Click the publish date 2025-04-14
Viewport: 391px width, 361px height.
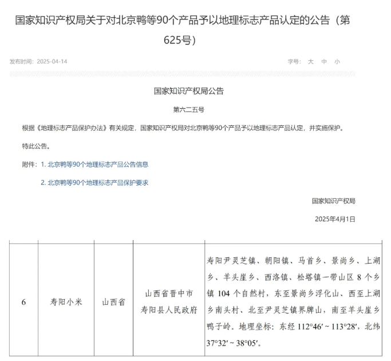click(x=52, y=61)
